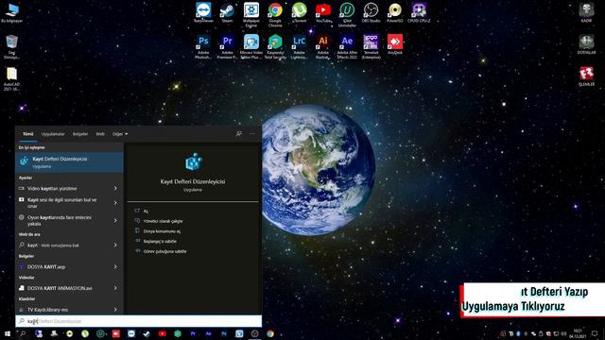
Task: Open notification center in taskbar
Action: (595, 333)
